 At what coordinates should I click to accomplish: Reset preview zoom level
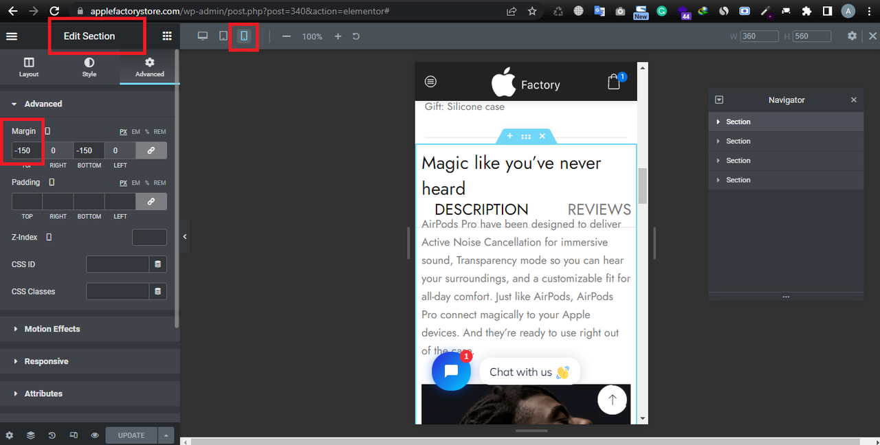click(x=356, y=36)
